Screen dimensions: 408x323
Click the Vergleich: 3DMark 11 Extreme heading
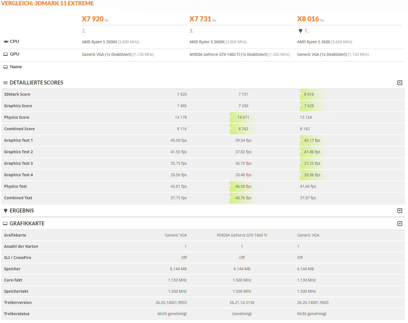tap(47, 3)
